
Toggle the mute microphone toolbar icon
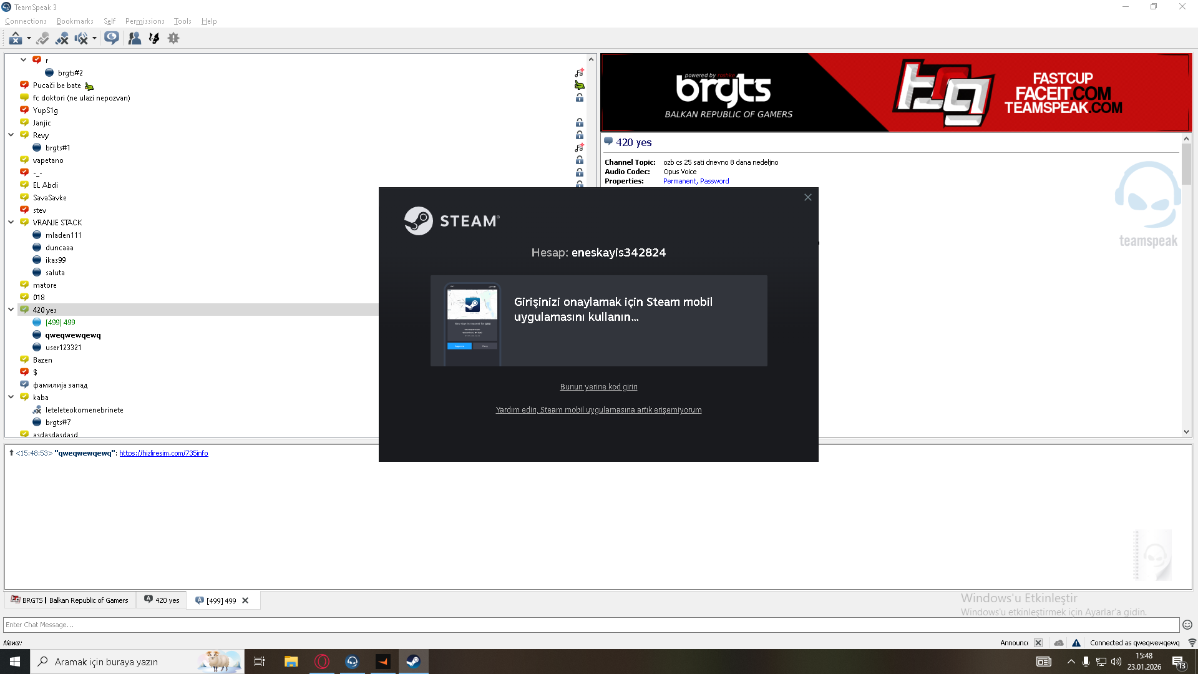pos(62,39)
